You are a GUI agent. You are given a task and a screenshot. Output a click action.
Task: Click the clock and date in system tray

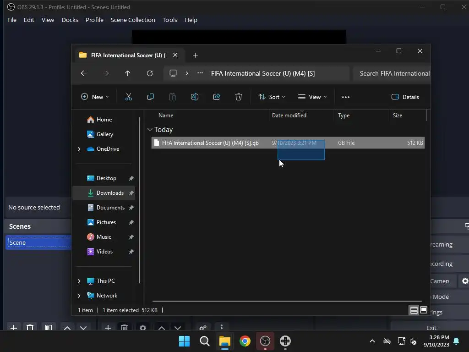(436, 341)
